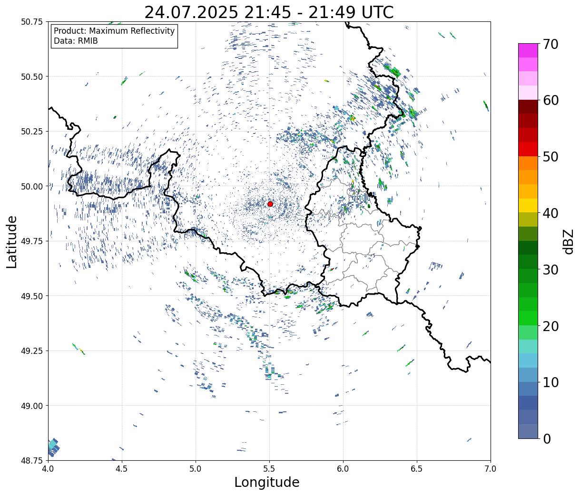Click the dark red colorbar swatch just below 60
Screen dimensions: 580x494
point(528,107)
